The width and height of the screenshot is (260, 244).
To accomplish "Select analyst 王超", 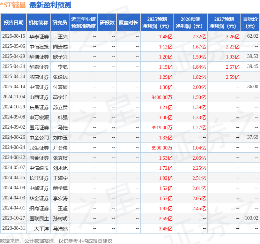I will [x=63, y=208].
